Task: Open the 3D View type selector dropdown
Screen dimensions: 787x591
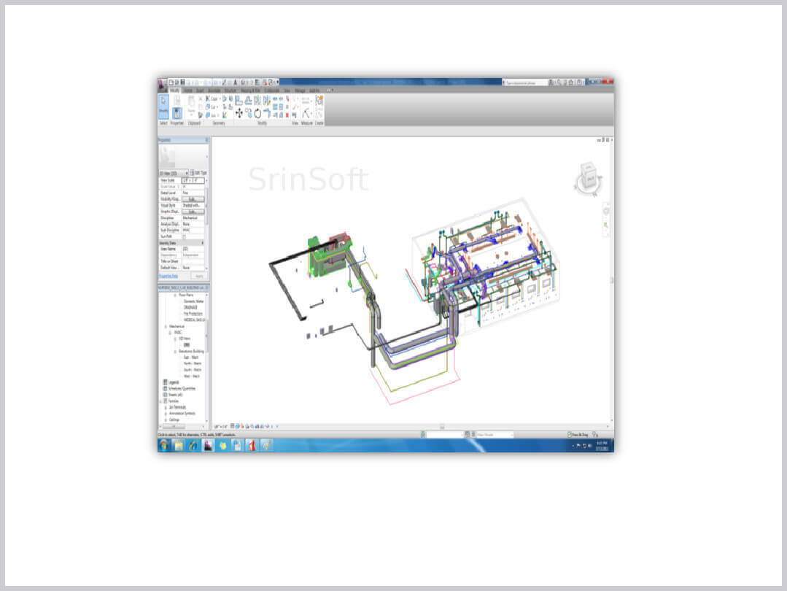Action: (x=174, y=173)
